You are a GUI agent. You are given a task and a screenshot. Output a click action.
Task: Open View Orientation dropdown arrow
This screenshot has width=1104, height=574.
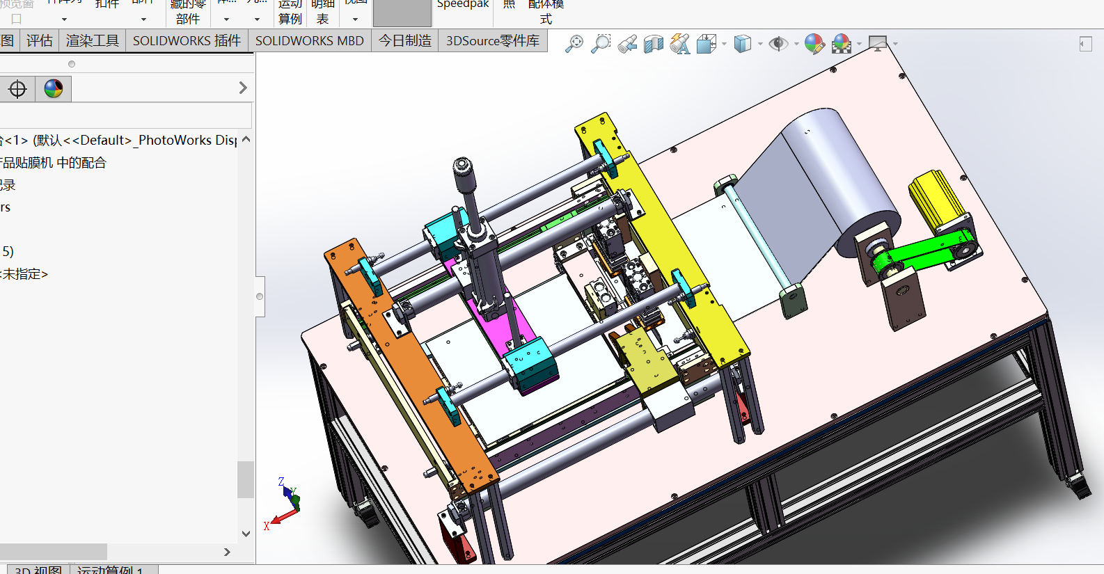[x=725, y=44]
